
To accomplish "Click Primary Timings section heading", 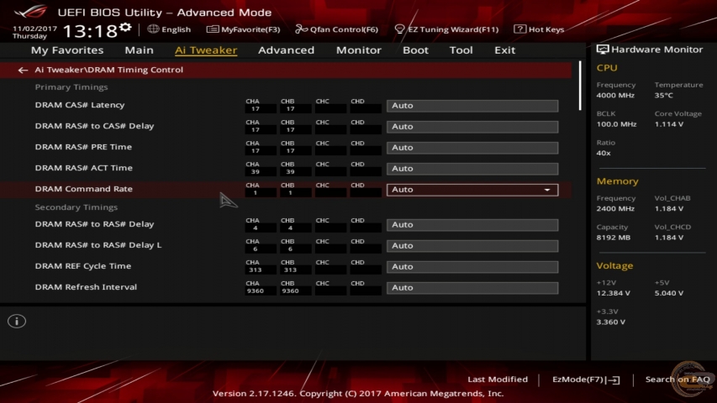I will tap(71, 86).
